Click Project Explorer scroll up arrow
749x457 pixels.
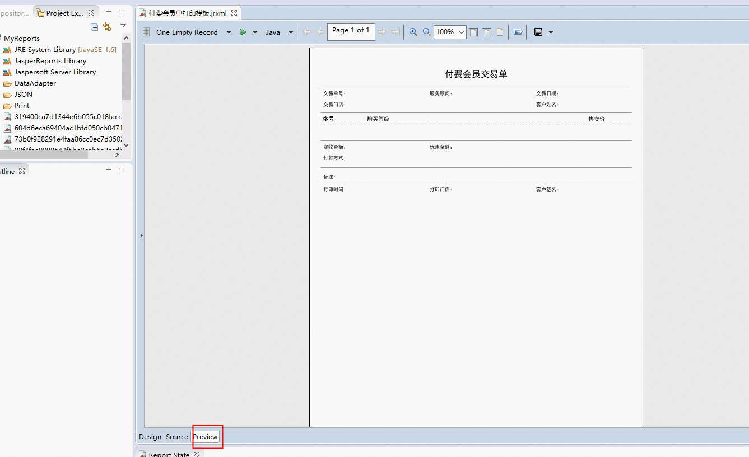click(126, 37)
